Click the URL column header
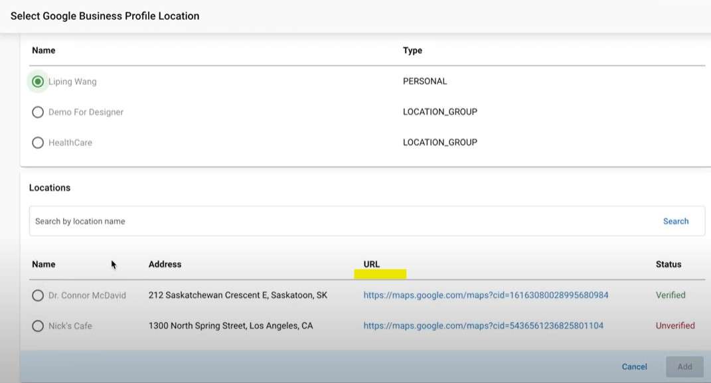 tap(371, 264)
